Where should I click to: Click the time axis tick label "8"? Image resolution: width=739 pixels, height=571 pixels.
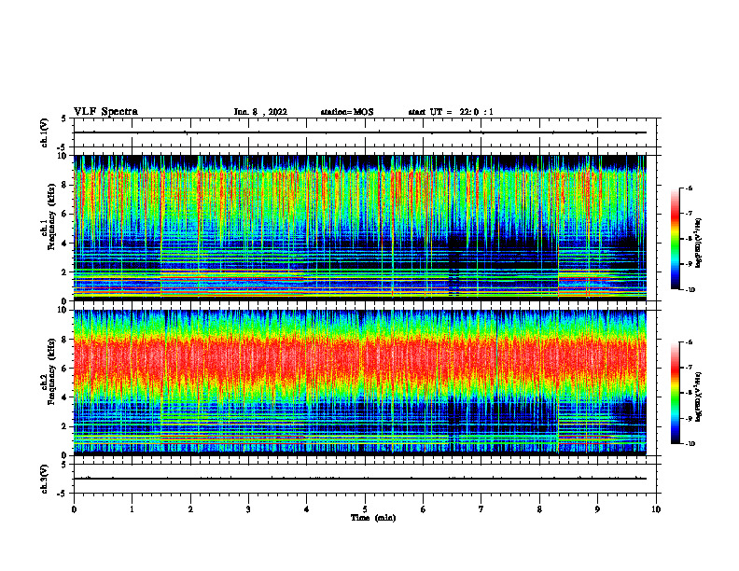pyautogui.click(x=539, y=509)
